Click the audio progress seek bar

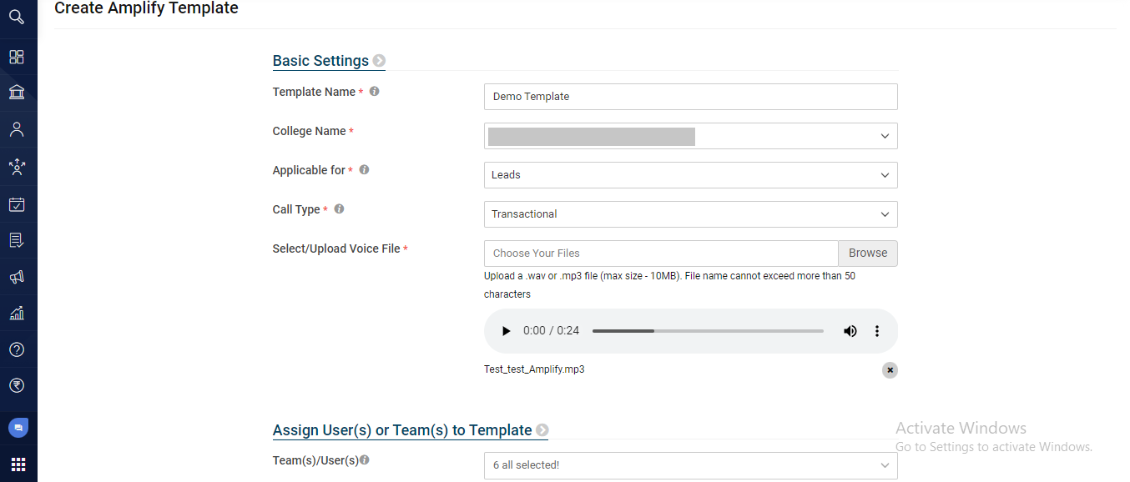tap(708, 331)
